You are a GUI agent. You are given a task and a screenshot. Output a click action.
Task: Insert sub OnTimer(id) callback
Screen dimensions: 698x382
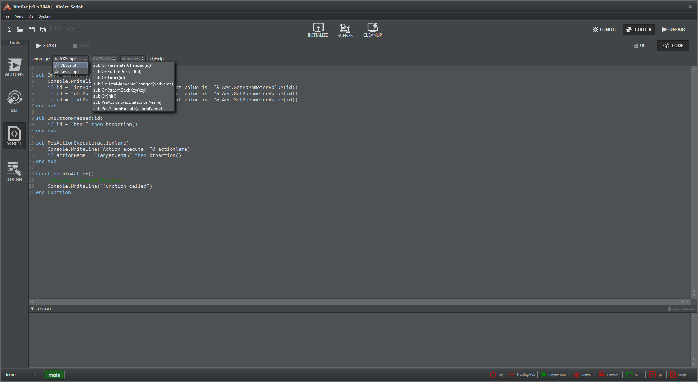pyautogui.click(x=133, y=78)
